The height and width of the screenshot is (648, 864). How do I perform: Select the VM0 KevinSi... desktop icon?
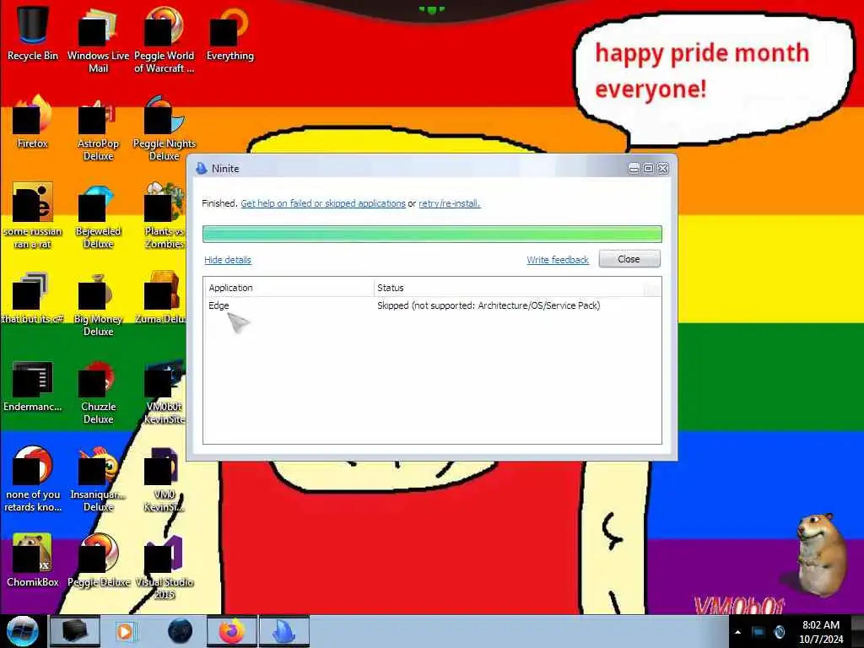click(x=164, y=478)
